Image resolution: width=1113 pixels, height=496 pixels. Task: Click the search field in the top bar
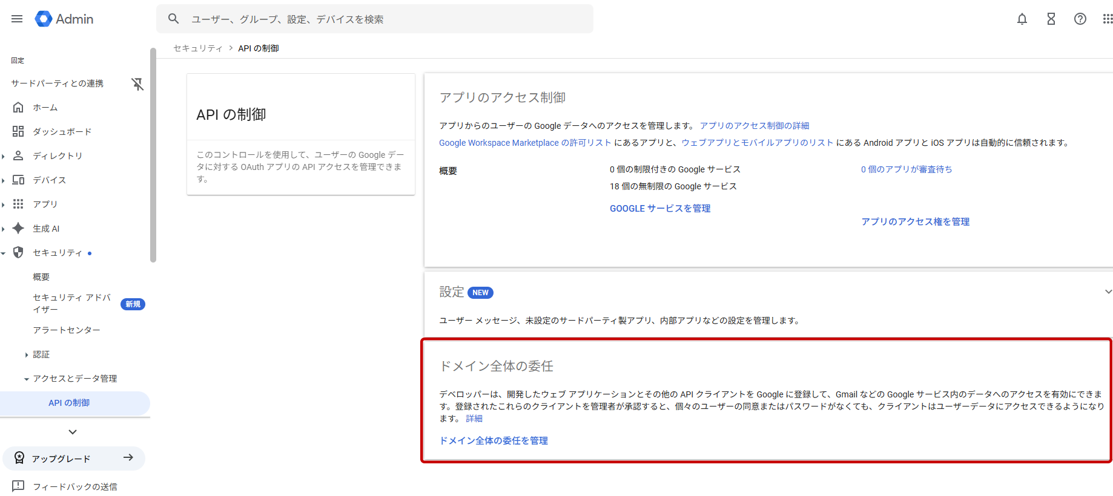click(x=375, y=19)
